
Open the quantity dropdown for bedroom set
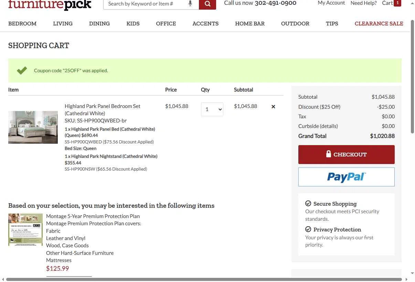click(x=212, y=109)
